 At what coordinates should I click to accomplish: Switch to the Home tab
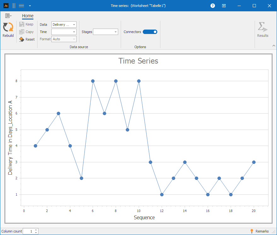(28, 16)
